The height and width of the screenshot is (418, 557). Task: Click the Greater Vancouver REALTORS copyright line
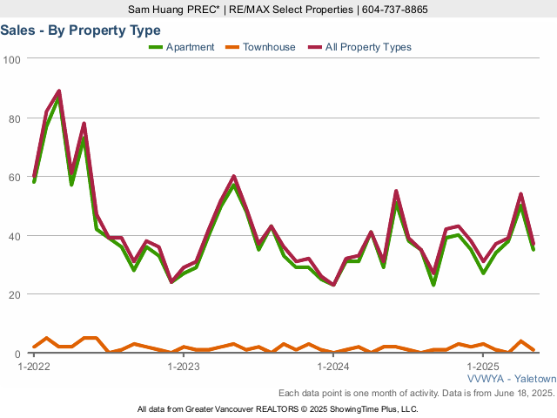click(x=278, y=409)
